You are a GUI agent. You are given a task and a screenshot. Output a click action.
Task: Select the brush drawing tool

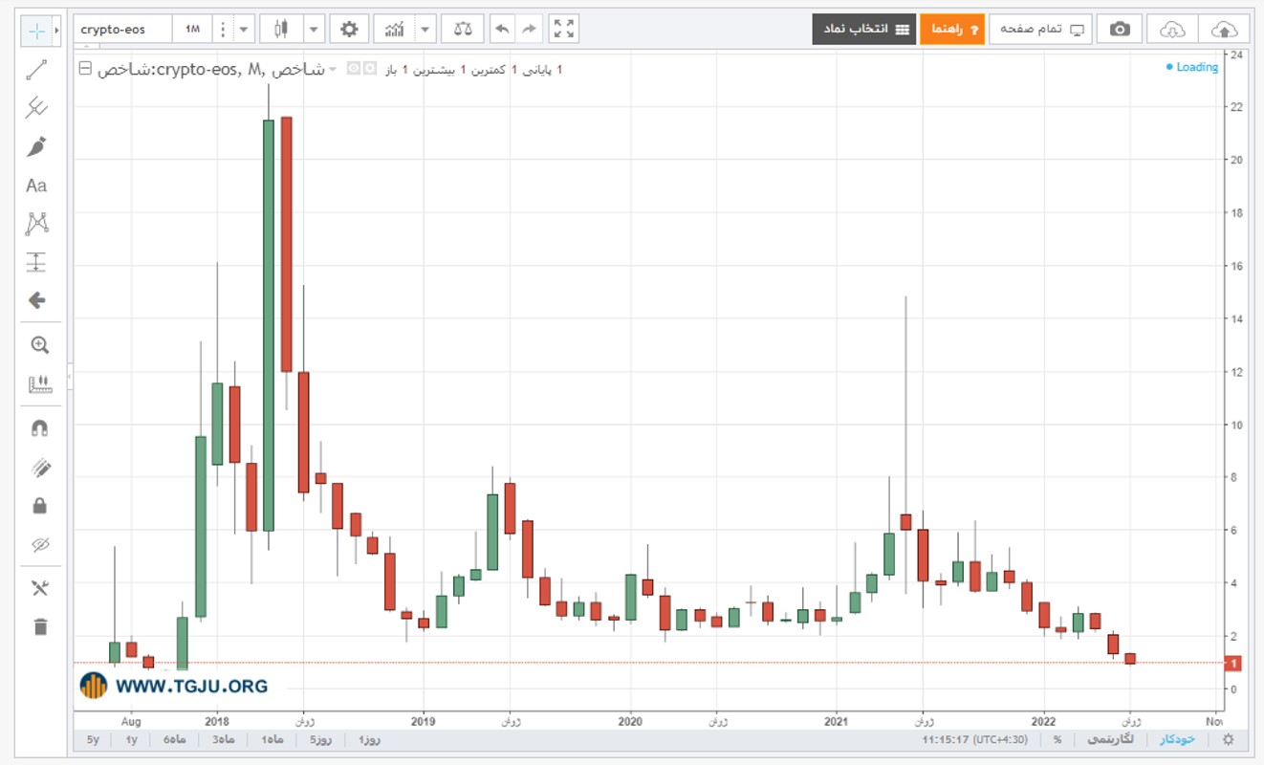tap(36, 146)
